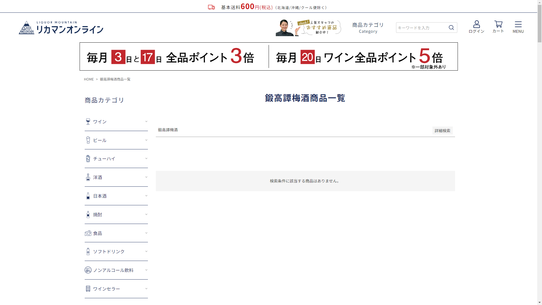The image size is (542, 305).
Task: Click the wine glass icon
Action: click(88, 121)
